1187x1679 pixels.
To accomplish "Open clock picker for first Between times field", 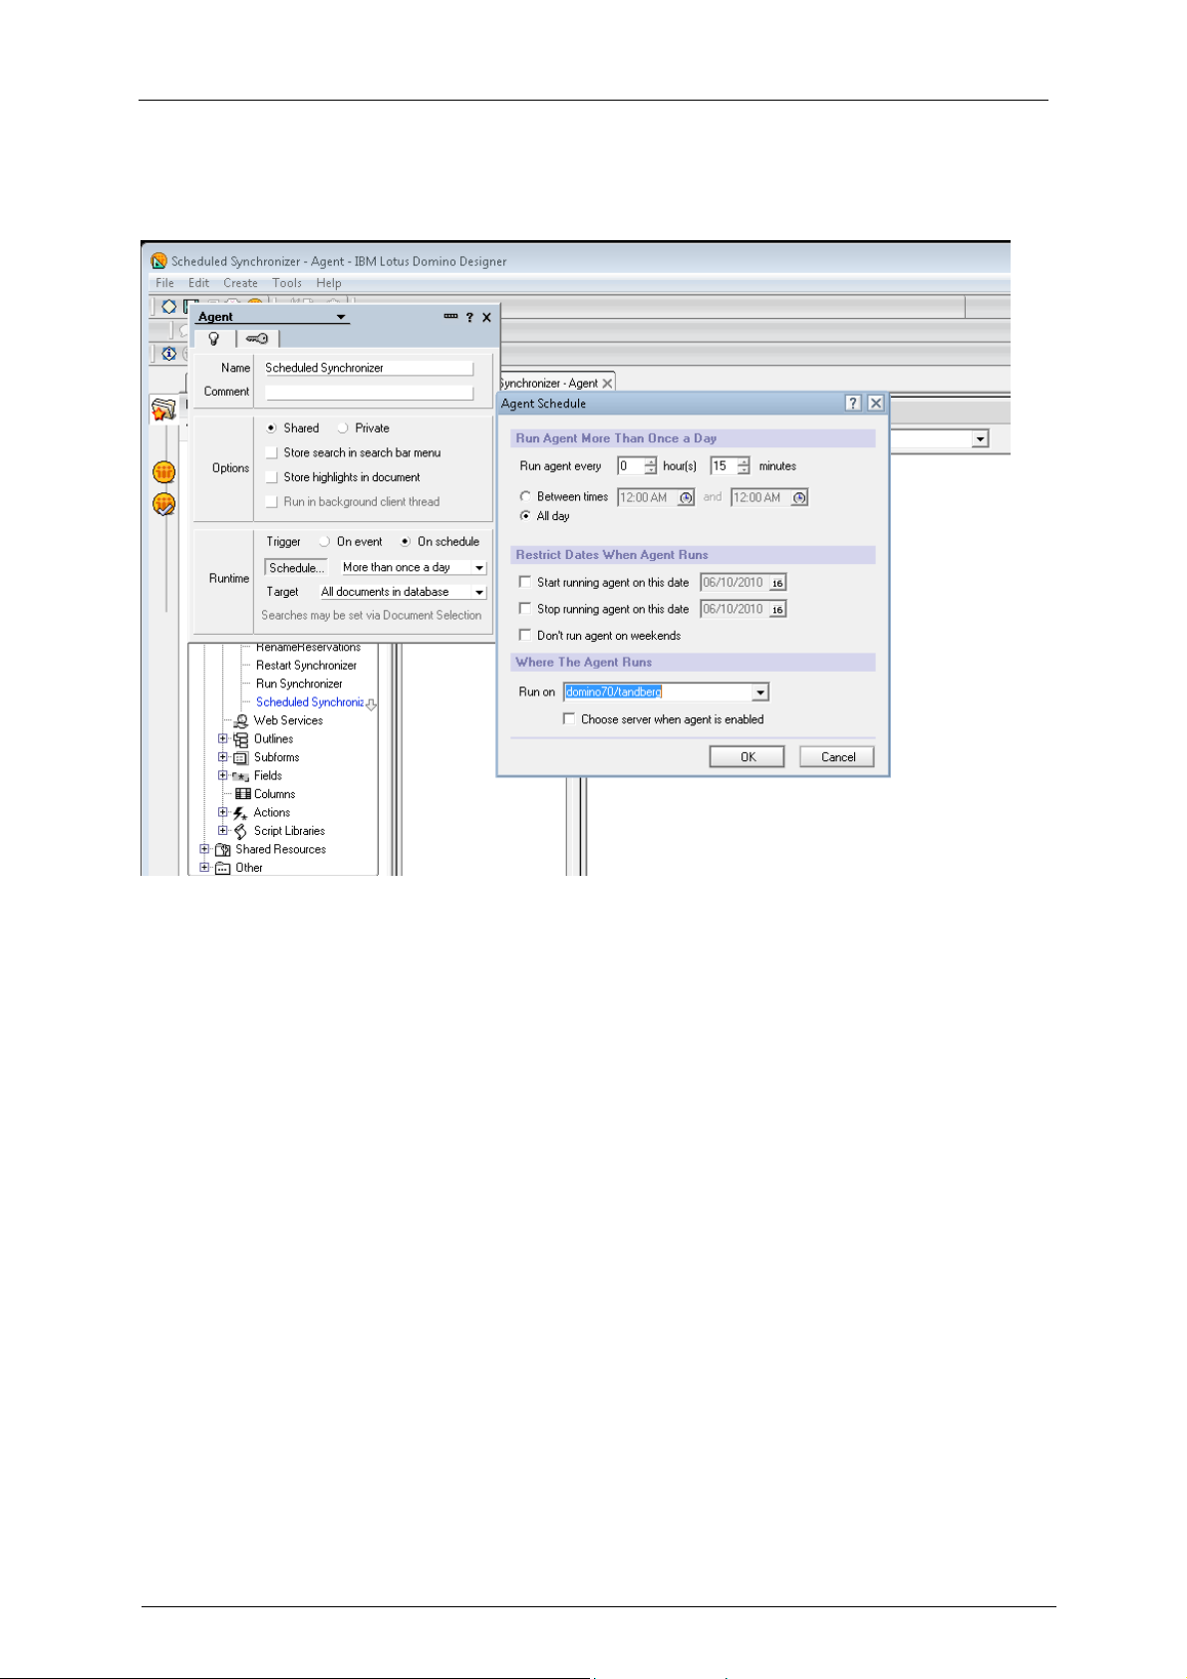I will [686, 497].
